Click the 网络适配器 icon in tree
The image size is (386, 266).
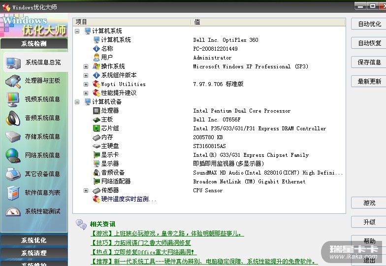[96, 181]
